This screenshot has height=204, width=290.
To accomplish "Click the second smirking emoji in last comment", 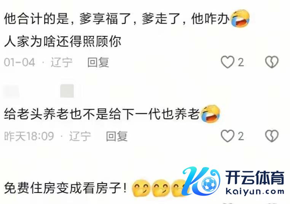I will (x=161, y=188).
